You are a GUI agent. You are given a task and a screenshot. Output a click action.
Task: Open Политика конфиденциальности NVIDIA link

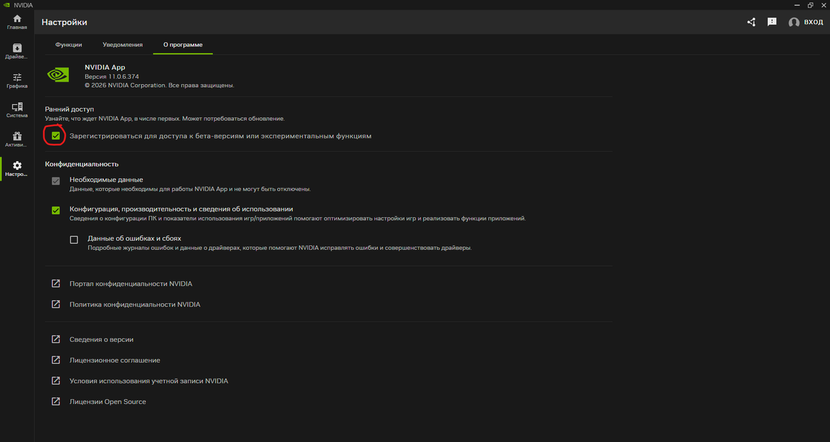(x=135, y=304)
